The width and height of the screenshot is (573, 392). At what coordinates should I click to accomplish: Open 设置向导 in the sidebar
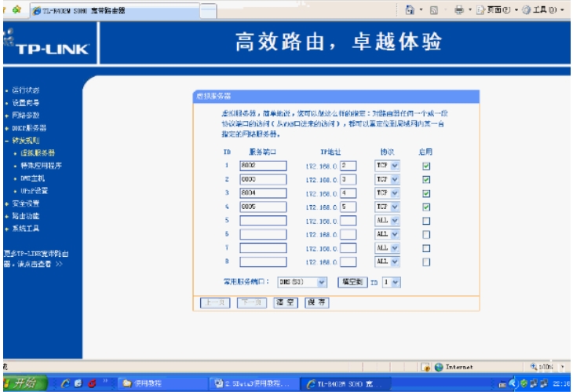26,103
